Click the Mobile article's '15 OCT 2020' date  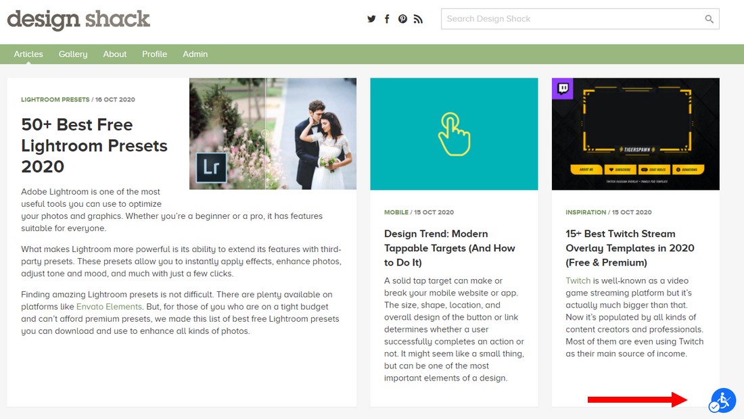(434, 212)
